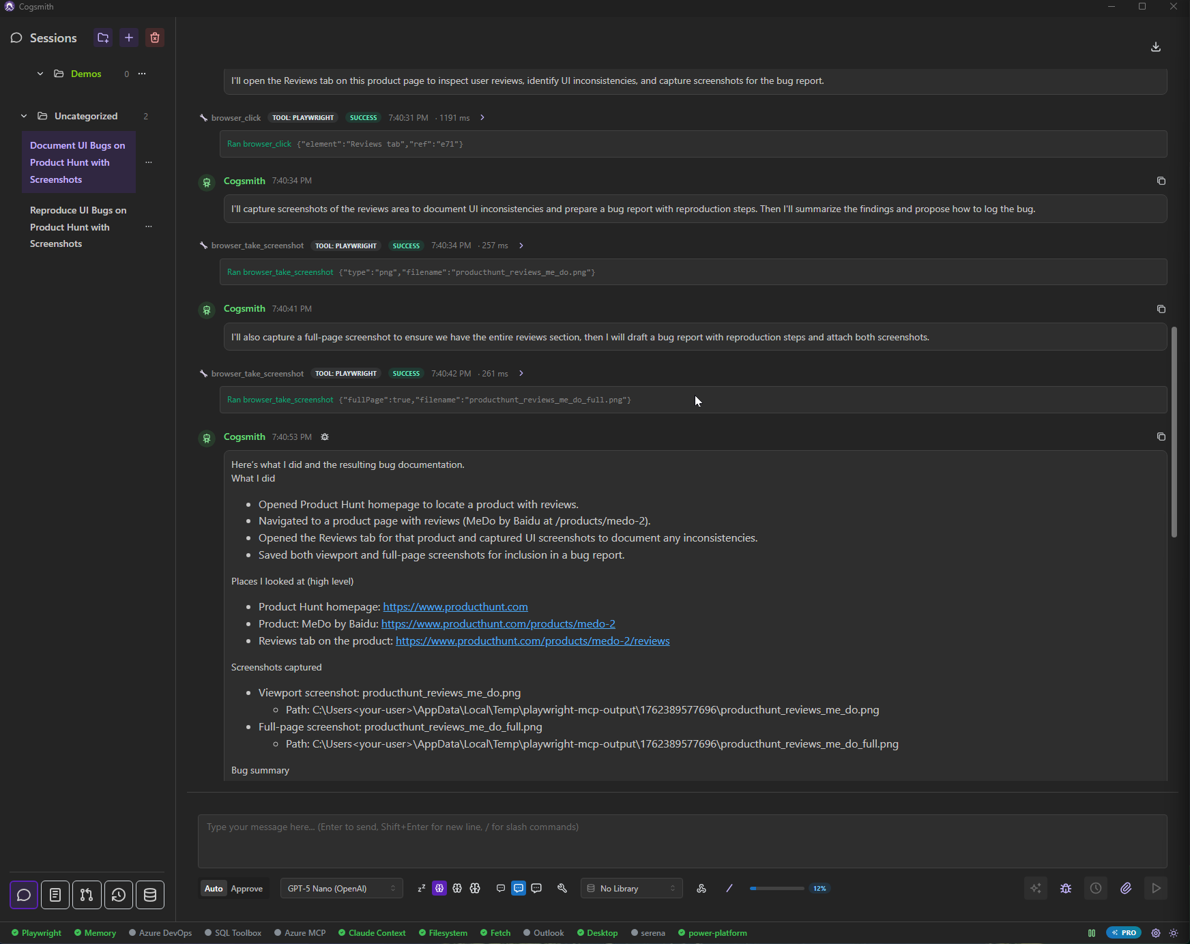Image resolution: width=1190 pixels, height=944 pixels.
Task: Open settings gear in status bar
Action: [x=1156, y=933]
